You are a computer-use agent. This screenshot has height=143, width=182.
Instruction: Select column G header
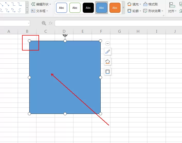pyautogui.click(x=119, y=31)
